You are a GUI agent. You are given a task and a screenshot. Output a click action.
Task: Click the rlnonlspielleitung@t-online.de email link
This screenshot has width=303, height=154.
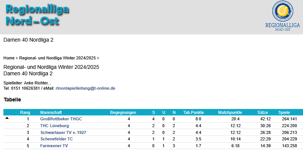point(85,88)
